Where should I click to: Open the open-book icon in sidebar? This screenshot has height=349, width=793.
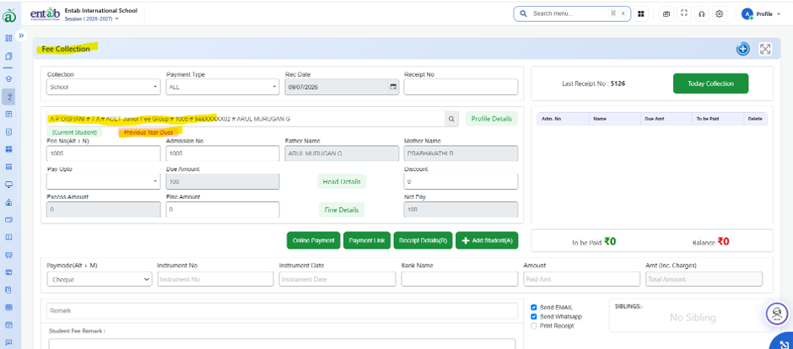[8, 237]
